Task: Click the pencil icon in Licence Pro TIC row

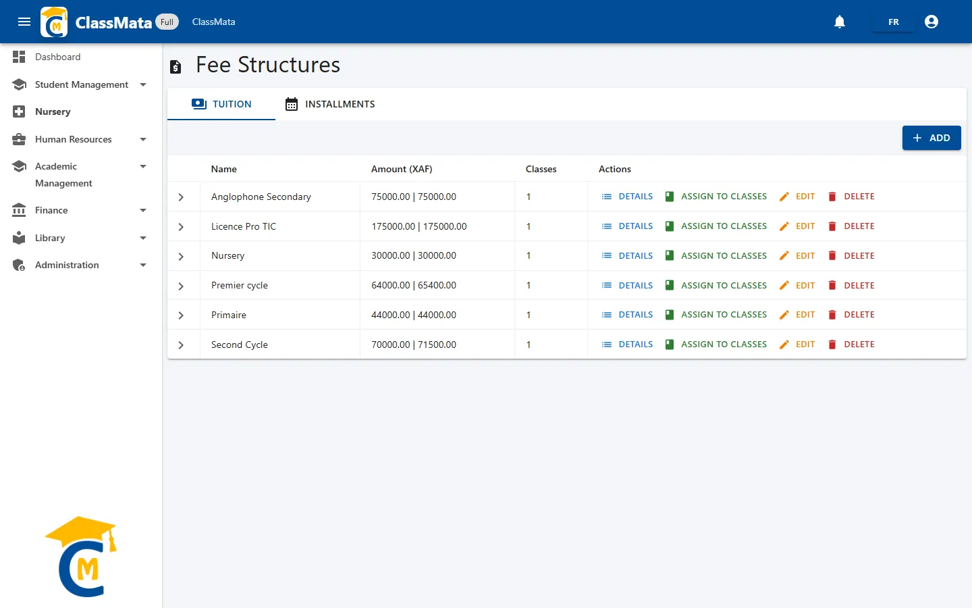Action: (784, 226)
